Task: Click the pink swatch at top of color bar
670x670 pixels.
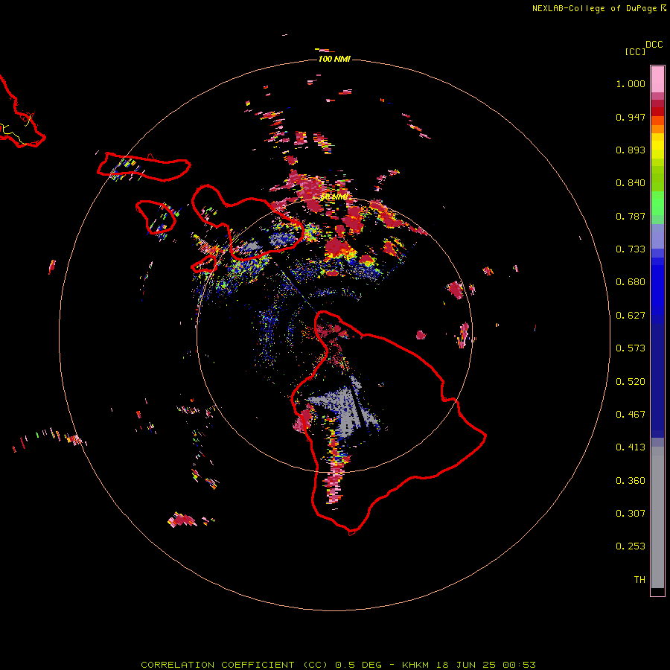Action: tap(657, 80)
